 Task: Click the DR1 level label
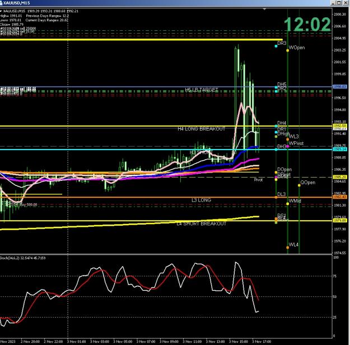282,129
